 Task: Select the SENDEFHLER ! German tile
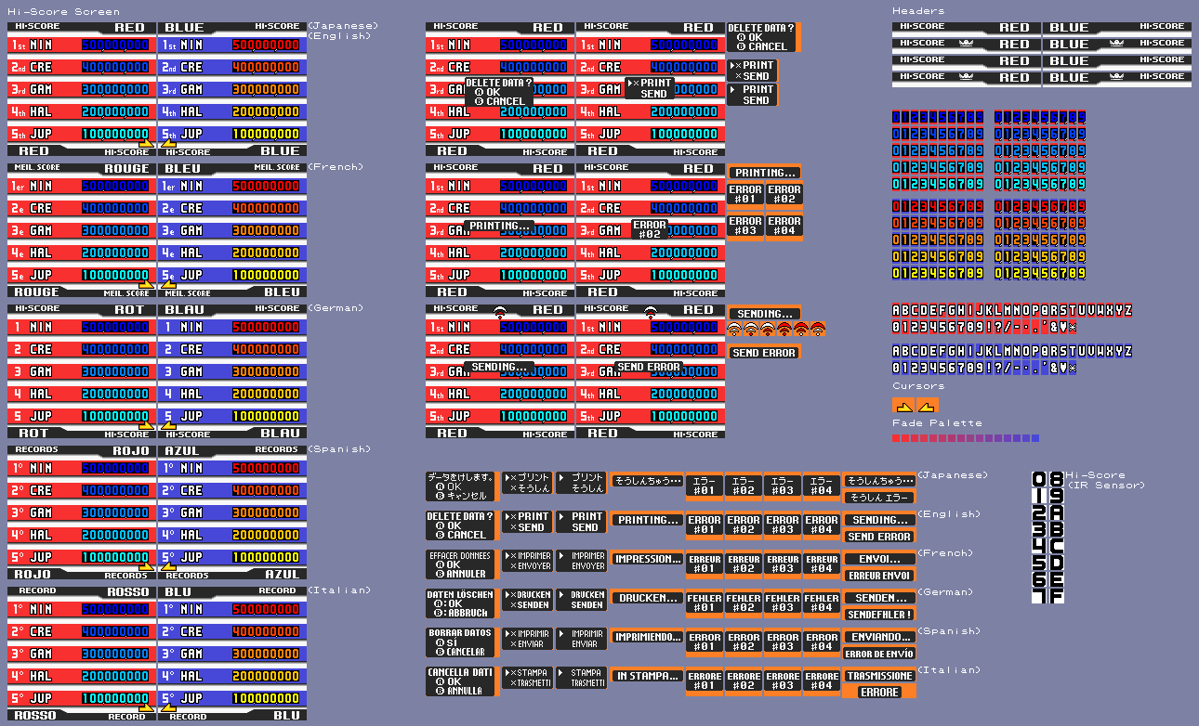click(x=879, y=615)
